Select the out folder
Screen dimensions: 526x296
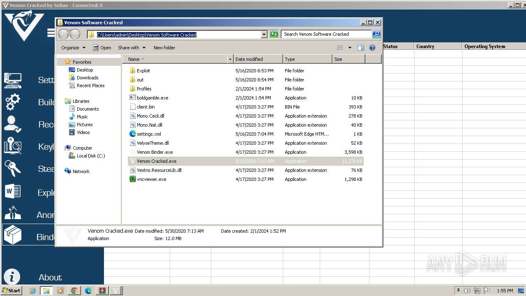[246, 80]
